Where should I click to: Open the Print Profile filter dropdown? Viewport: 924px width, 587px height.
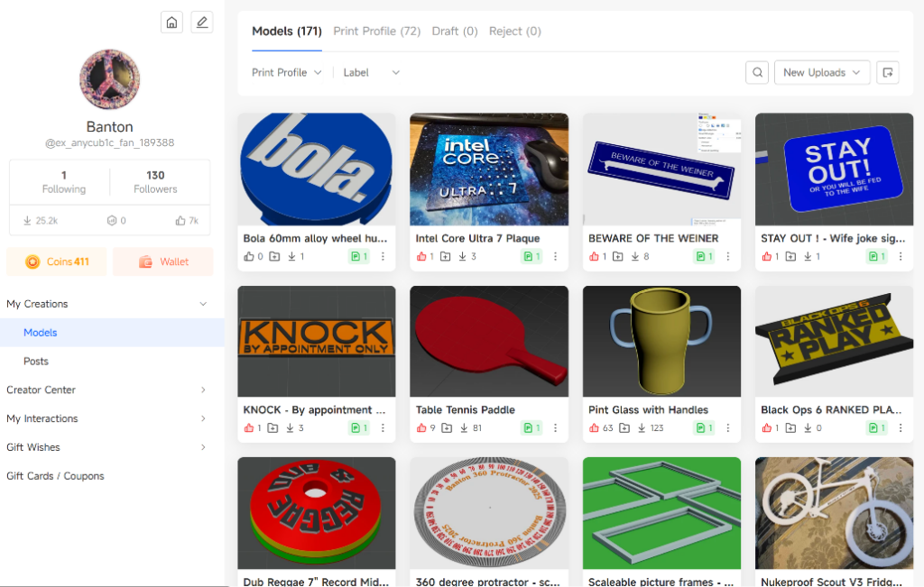point(286,72)
